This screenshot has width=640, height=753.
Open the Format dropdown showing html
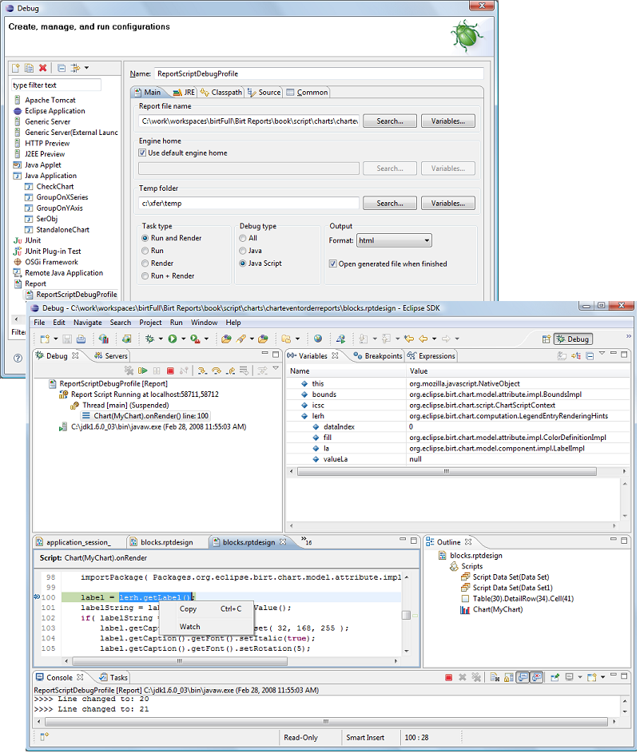(394, 240)
